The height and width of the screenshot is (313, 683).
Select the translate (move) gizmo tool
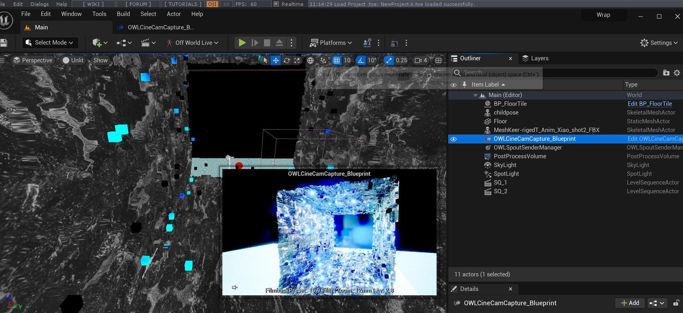[x=275, y=60]
